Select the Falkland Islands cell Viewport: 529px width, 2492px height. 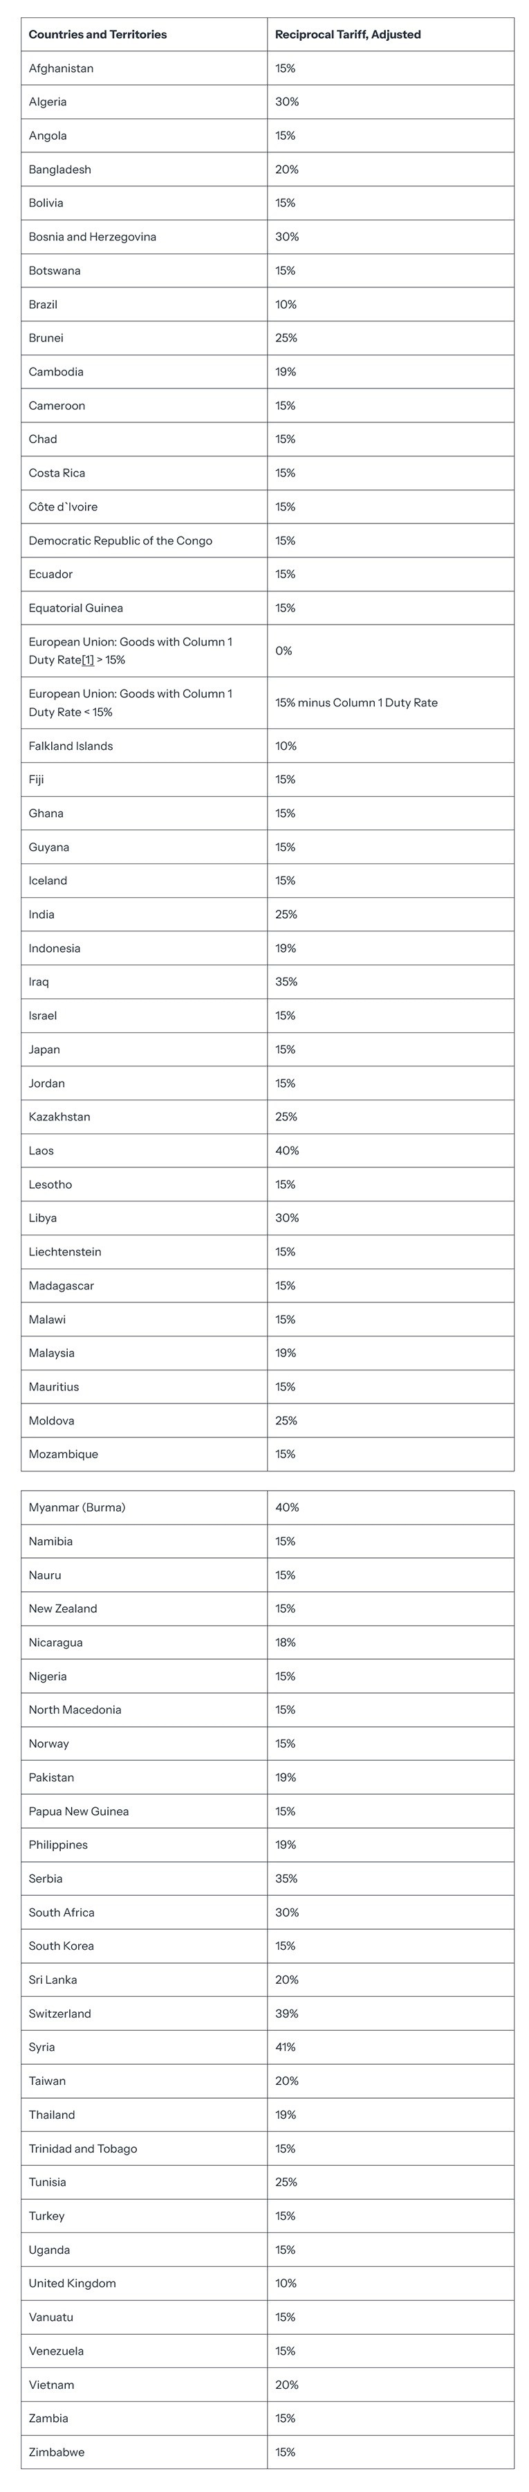71,746
